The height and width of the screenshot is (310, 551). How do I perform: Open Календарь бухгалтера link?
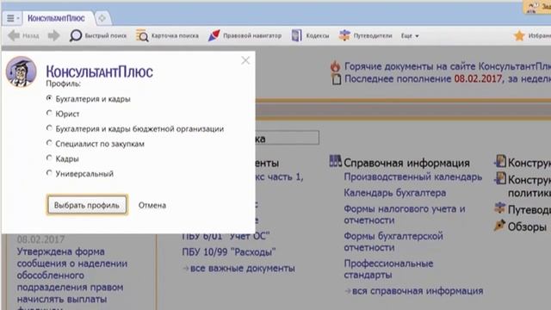point(394,193)
